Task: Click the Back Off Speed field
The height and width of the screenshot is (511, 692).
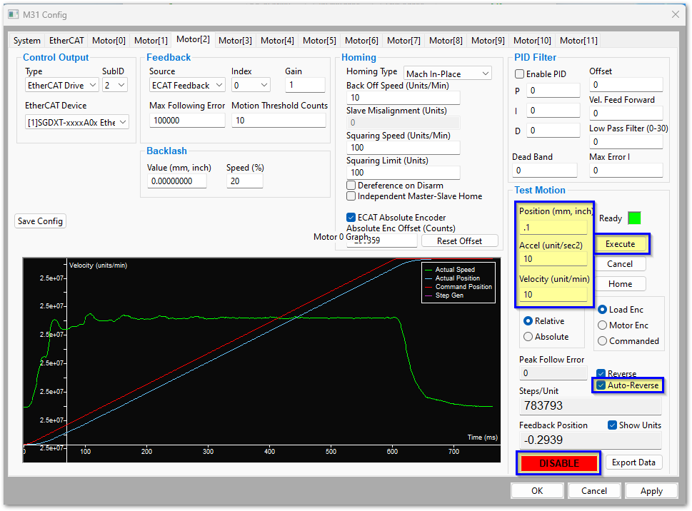Action: click(403, 98)
